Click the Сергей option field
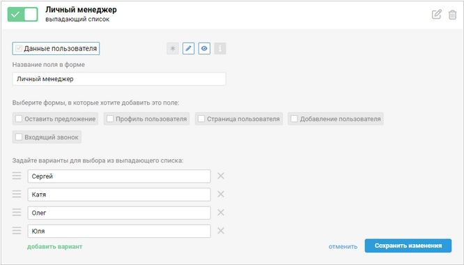Image resolution: width=464 pixels, height=265 pixels. click(x=119, y=176)
